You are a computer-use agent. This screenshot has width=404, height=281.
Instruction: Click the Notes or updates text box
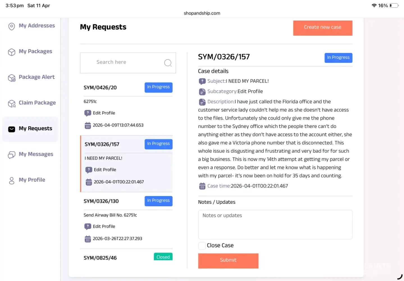[275, 225]
